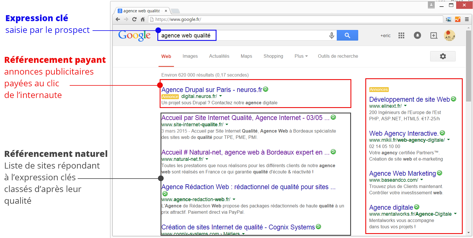The width and height of the screenshot is (473, 238).
Task: Start voice search with microphone icon
Action: [331, 35]
